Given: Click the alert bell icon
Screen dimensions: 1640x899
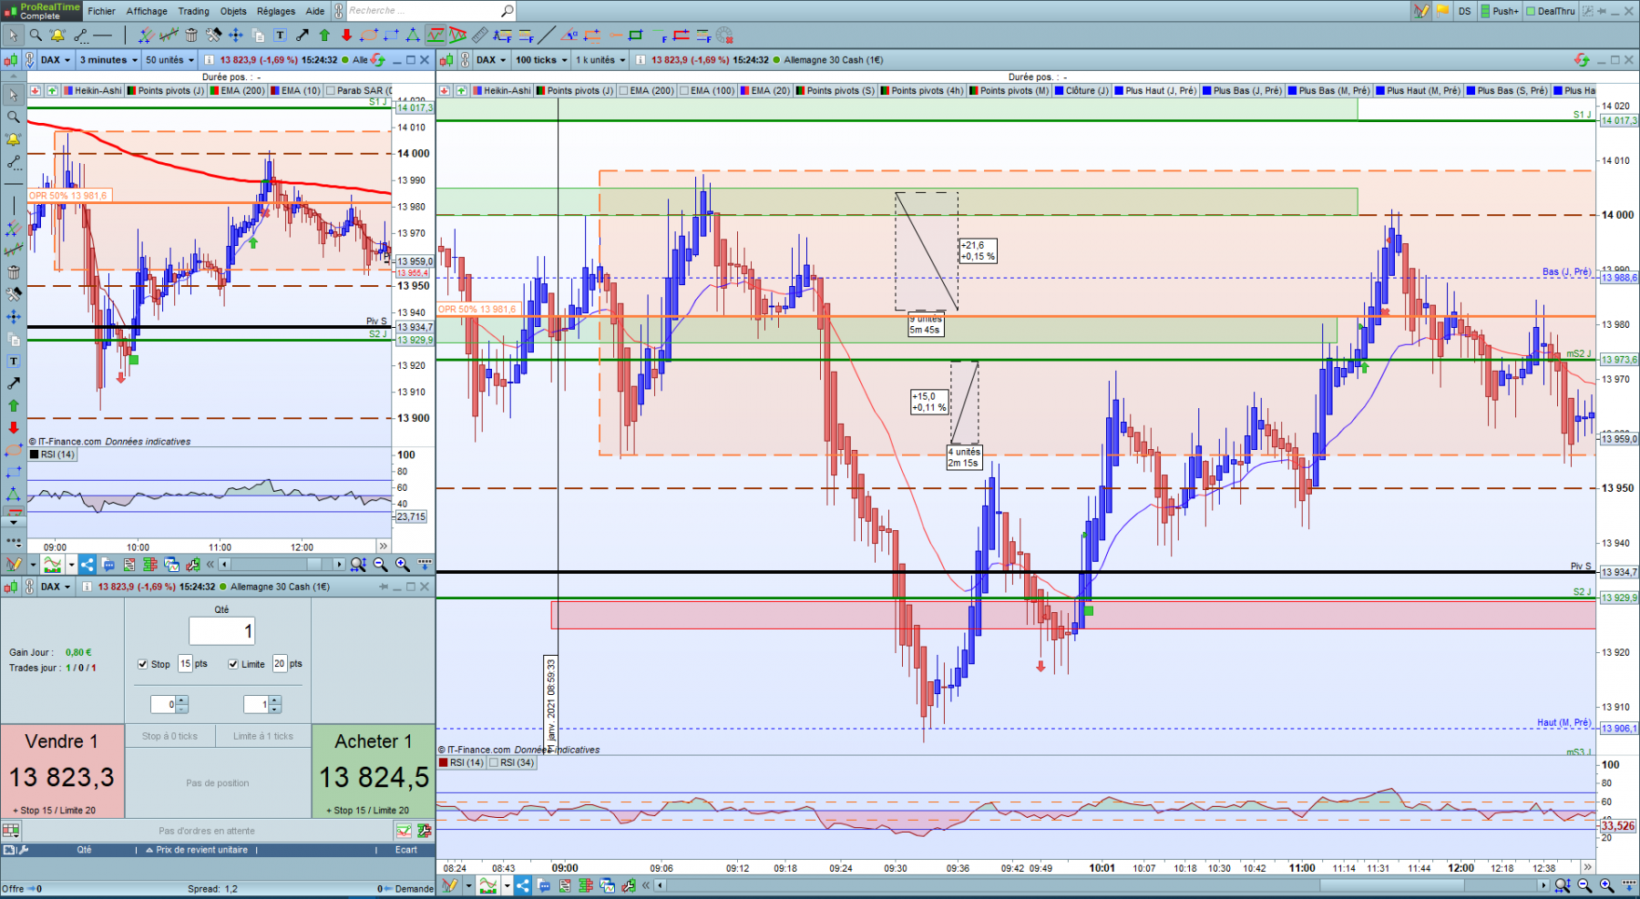Looking at the screenshot, I should (57, 36).
